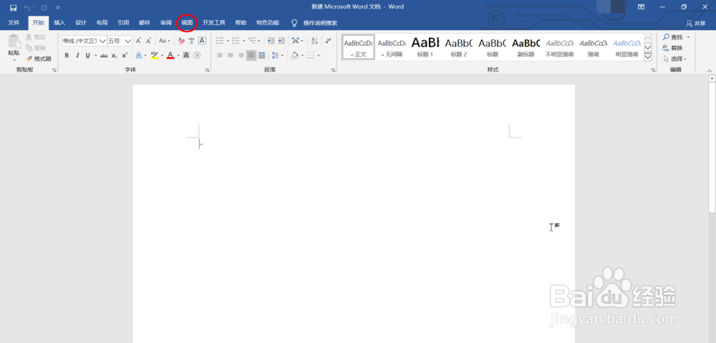716x343 pixels.
Task: Apply paragraph shading paint bucket color
Action: click(x=294, y=55)
